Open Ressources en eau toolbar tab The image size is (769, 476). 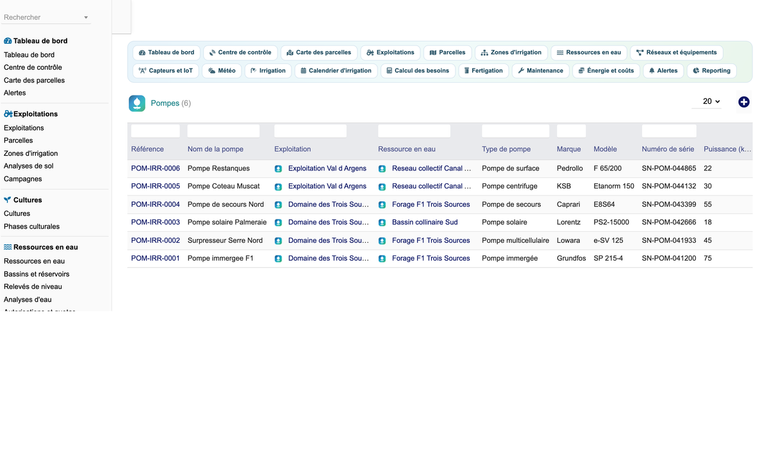coord(589,53)
